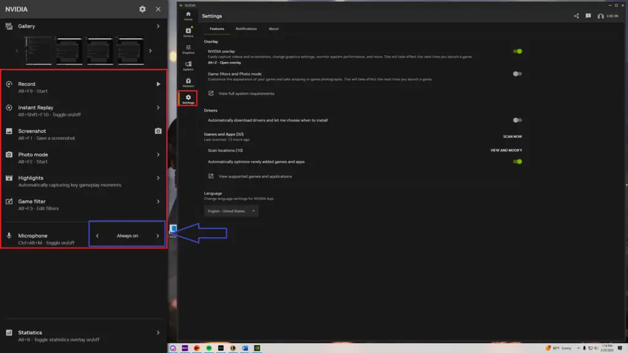The width and height of the screenshot is (628, 353).
Task: Go to Home in the NVIDIA app sidebar
Action: 188,16
